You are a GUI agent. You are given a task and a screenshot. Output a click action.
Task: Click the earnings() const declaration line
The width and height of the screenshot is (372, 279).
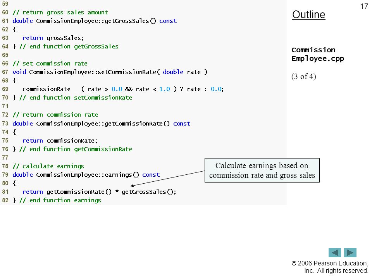click(x=86, y=175)
